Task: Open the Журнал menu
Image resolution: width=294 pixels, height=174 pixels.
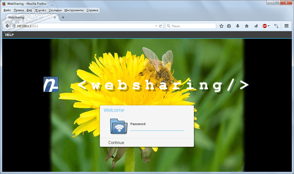Action: 40,10
